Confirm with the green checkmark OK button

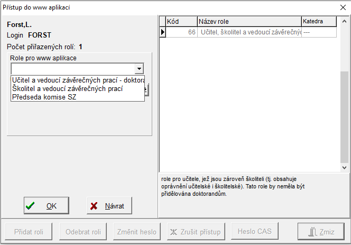[x=46, y=206]
